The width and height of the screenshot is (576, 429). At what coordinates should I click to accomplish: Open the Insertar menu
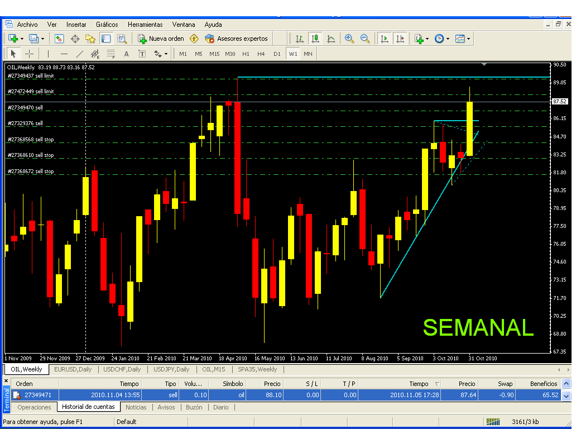tap(76, 25)
